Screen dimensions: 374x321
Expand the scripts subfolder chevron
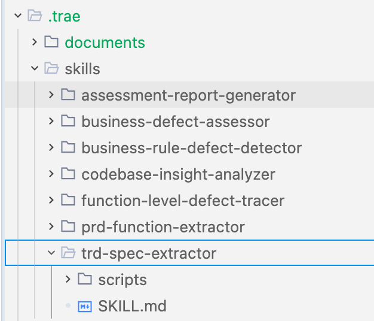pyautogui.click(x=68, y=278)
